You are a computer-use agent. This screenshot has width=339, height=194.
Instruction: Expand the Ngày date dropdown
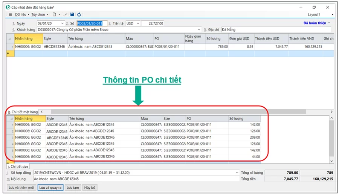(62, 23)
